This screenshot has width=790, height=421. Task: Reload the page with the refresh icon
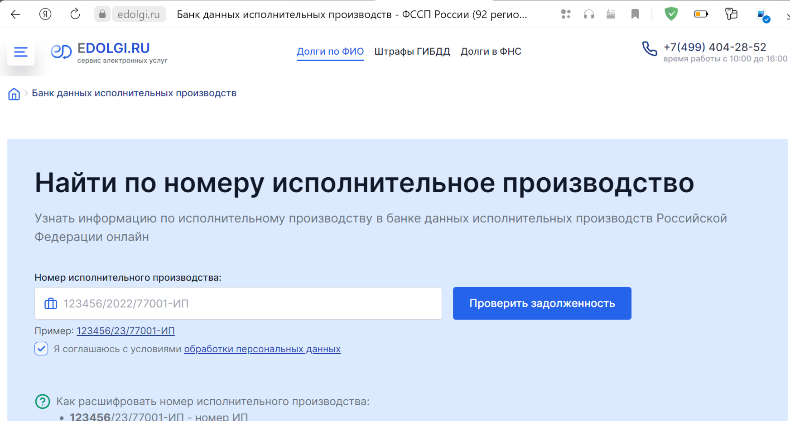[x=75, y=14]
